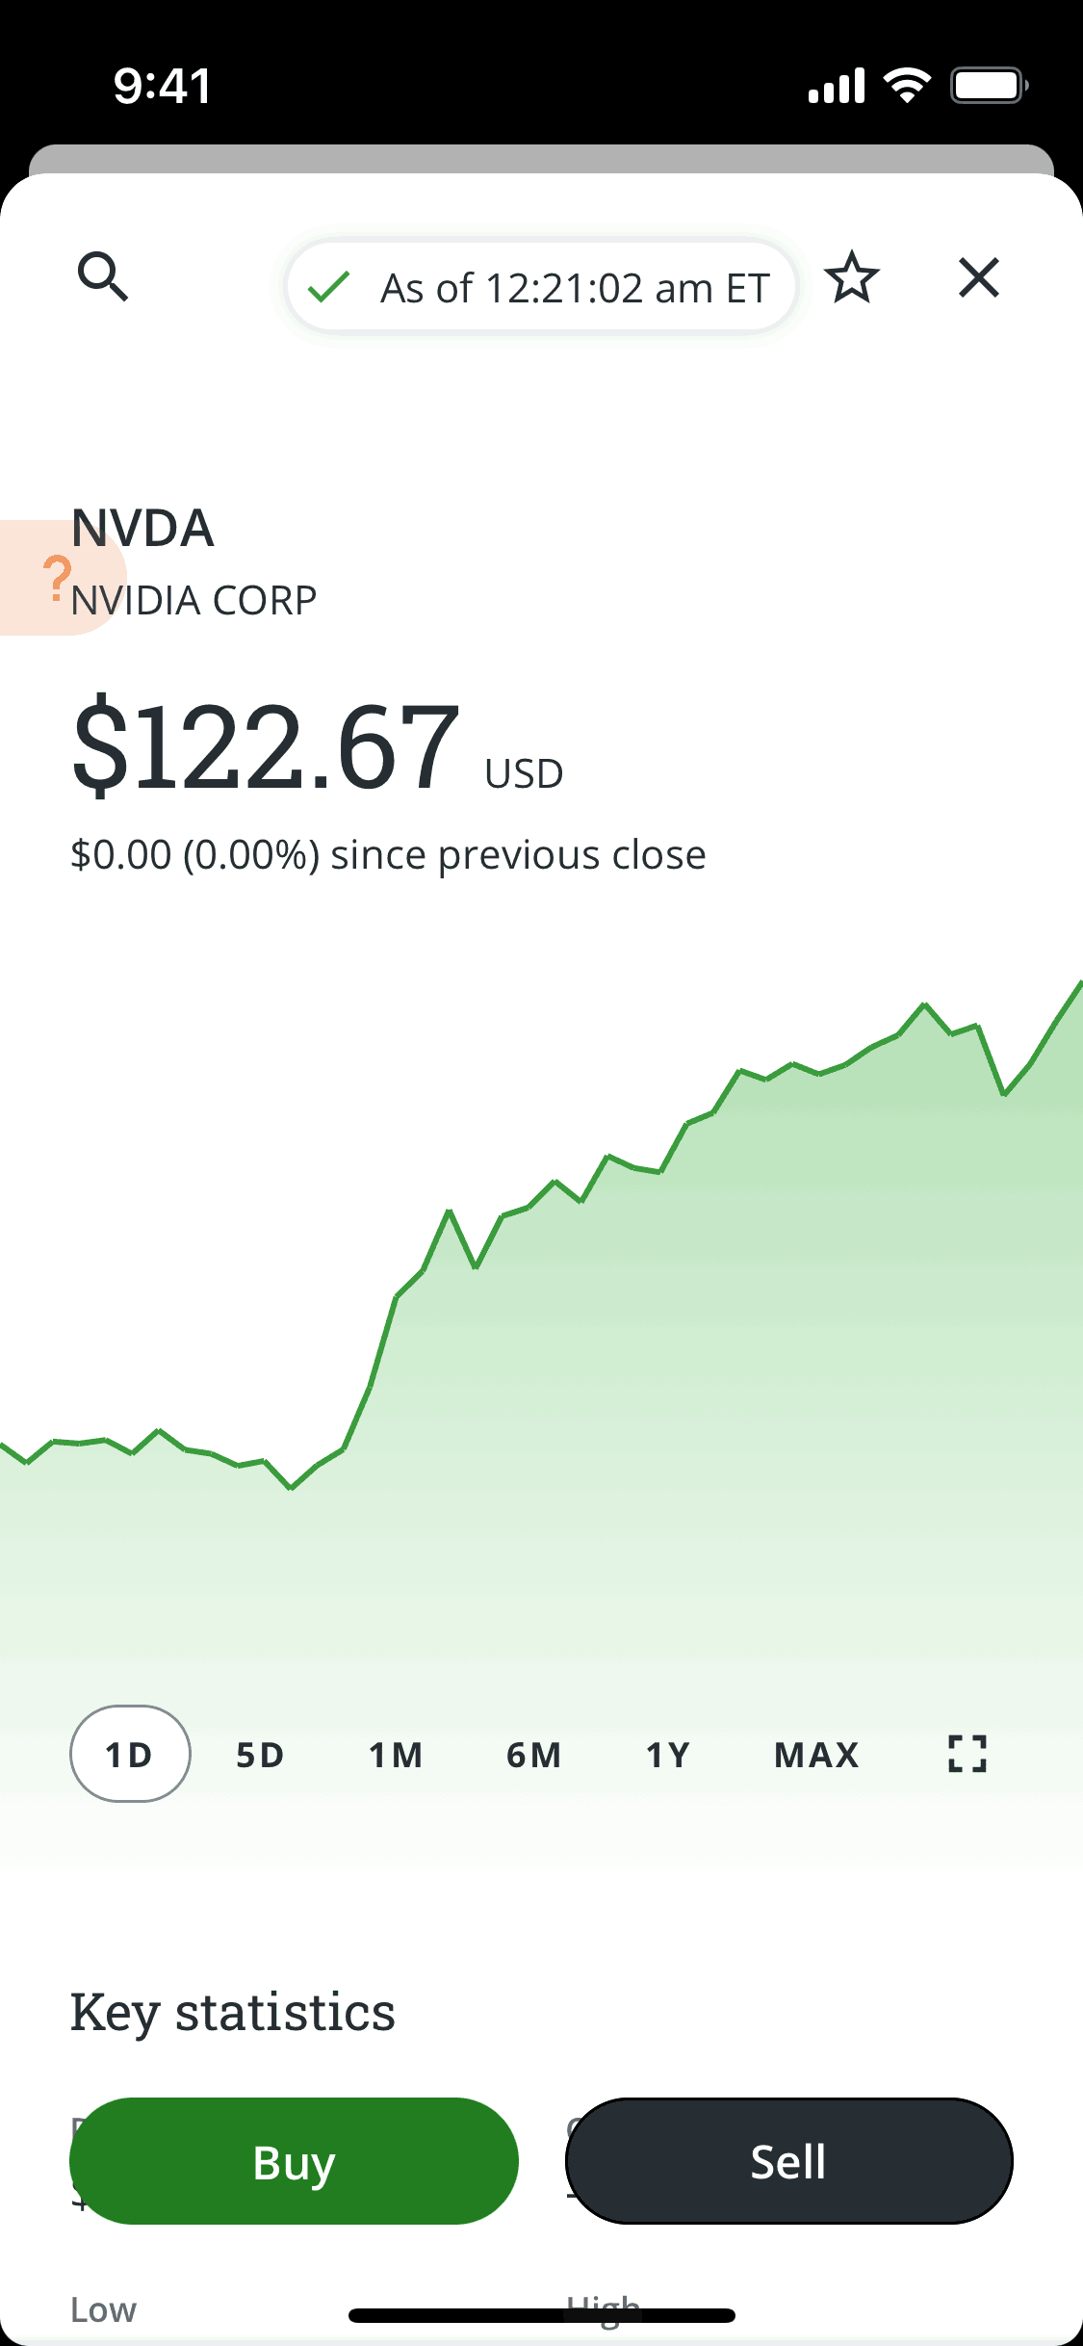Select the MAX chart range

[816, 1754]
